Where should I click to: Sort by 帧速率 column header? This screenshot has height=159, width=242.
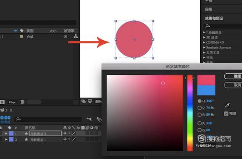(69, 31)
